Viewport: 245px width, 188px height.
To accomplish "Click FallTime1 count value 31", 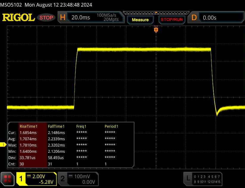I will point(50,164).
